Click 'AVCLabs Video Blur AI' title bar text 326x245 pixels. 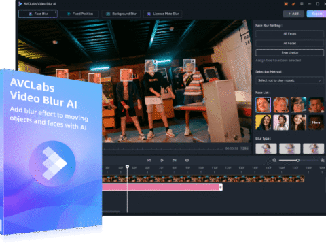[x=40, y=4]
